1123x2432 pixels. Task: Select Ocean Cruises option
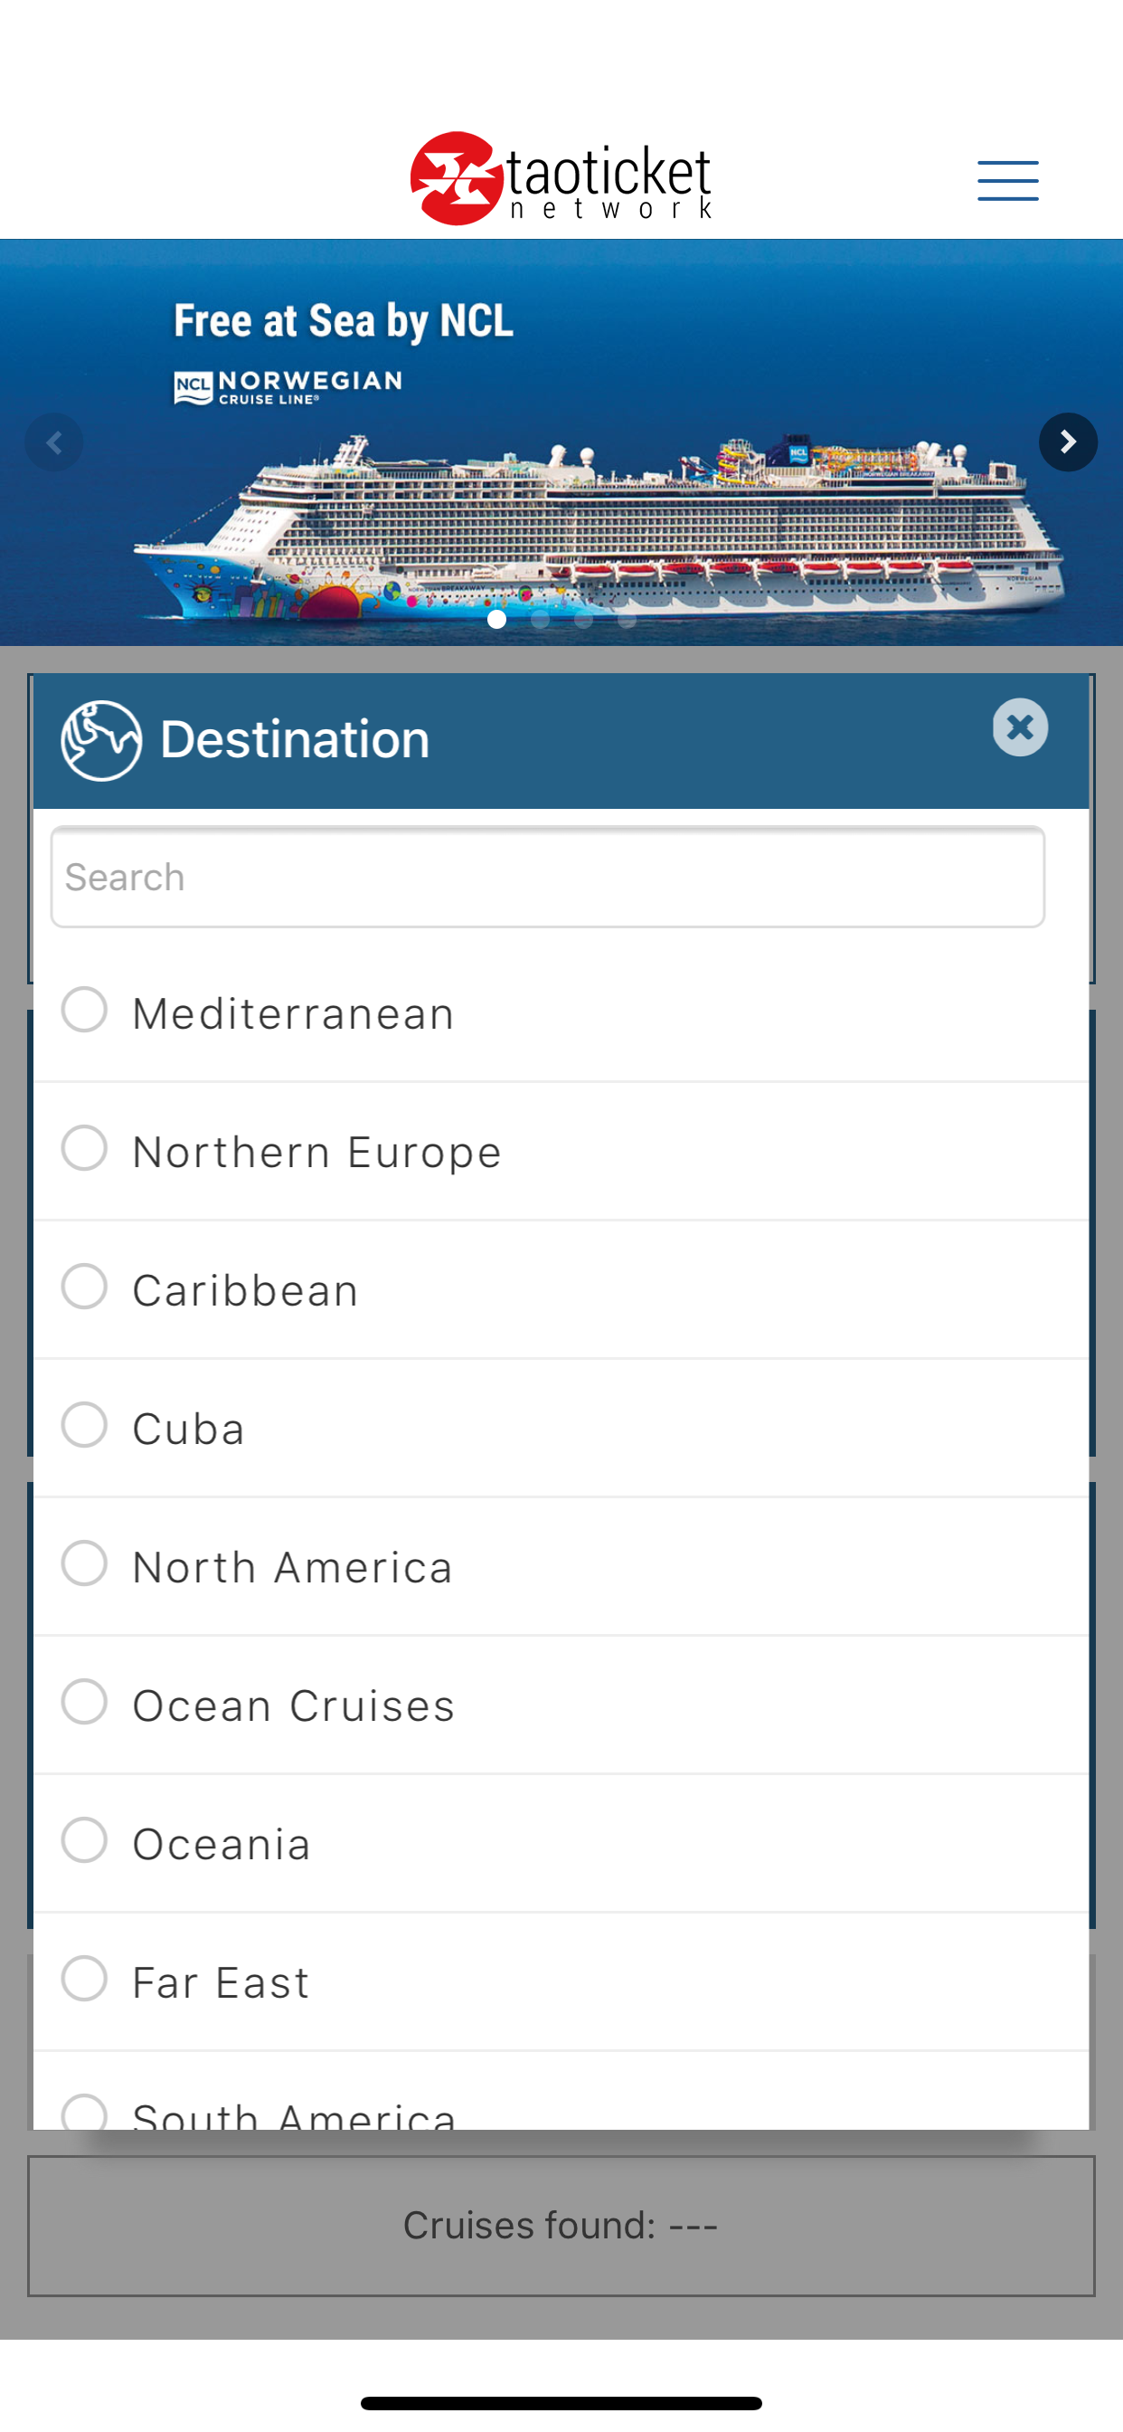(561, 1705)
